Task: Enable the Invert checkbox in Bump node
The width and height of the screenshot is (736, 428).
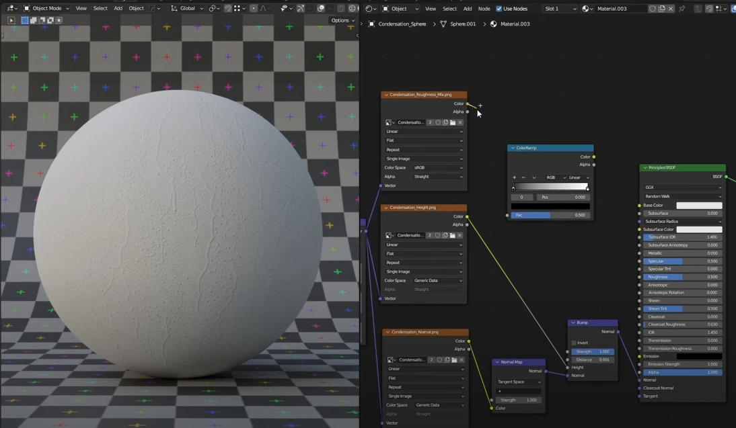Action: coord(574,343)
